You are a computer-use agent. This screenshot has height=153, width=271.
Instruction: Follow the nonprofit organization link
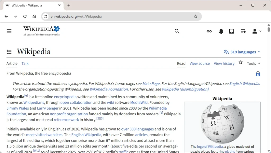69,114
